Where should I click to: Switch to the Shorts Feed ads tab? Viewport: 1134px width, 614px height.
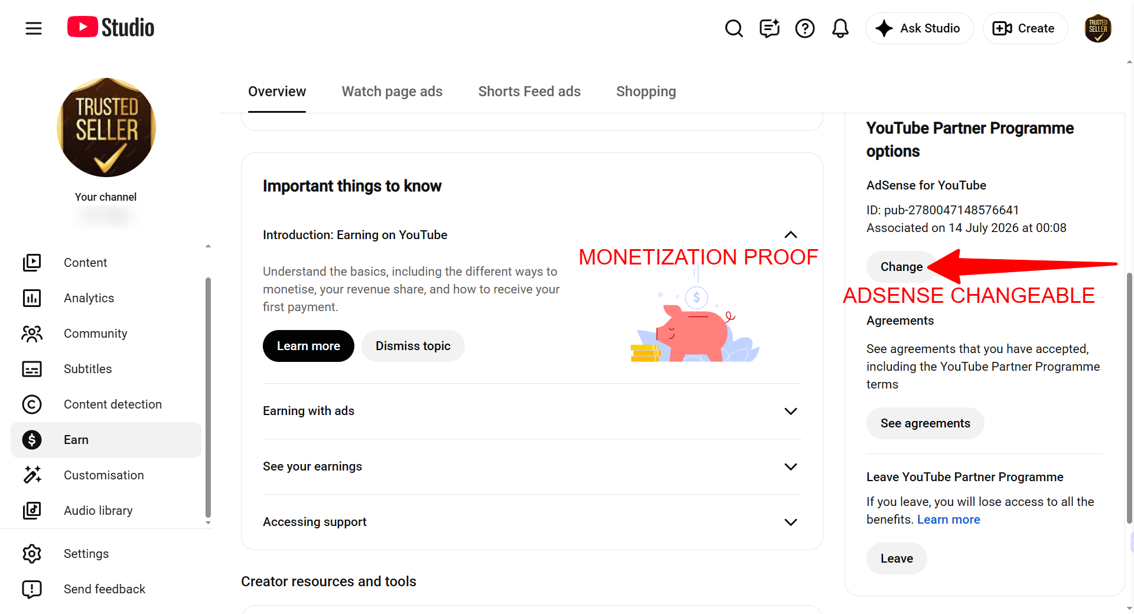click(529, 92)
